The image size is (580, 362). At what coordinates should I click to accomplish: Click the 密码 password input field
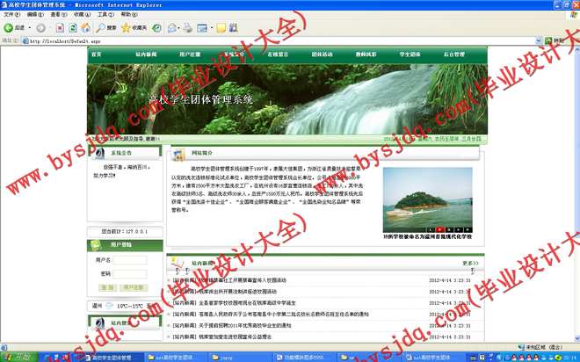[x=130, y=274]
